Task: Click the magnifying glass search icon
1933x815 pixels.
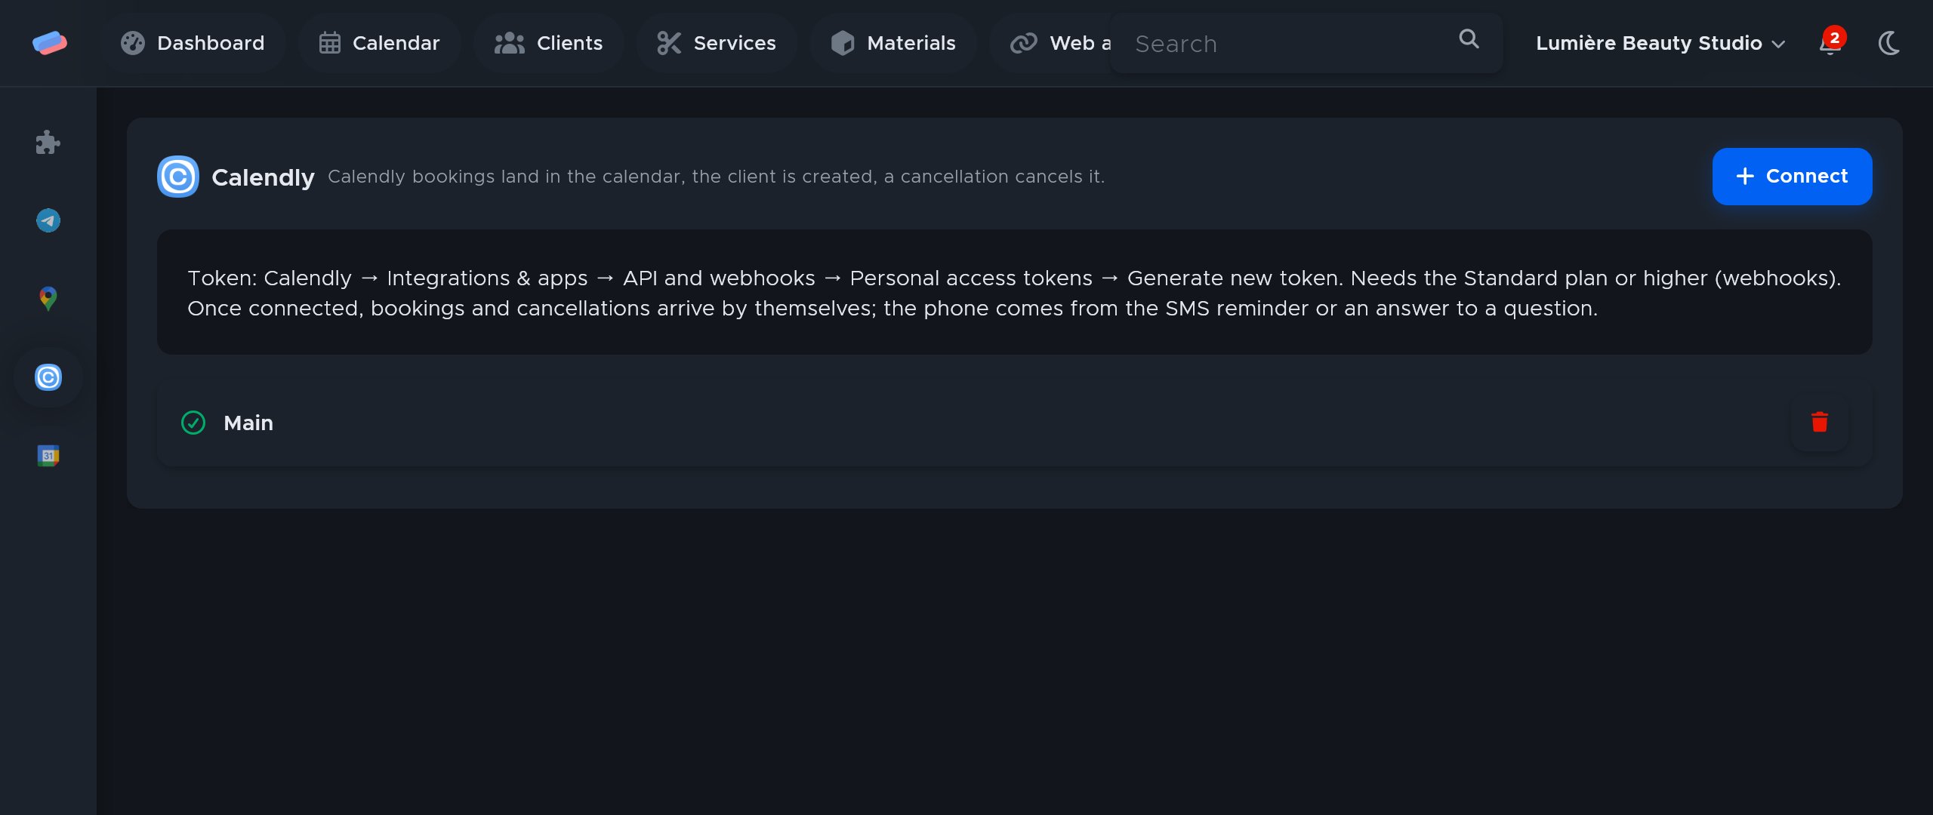Action: tap(1469, 39)
